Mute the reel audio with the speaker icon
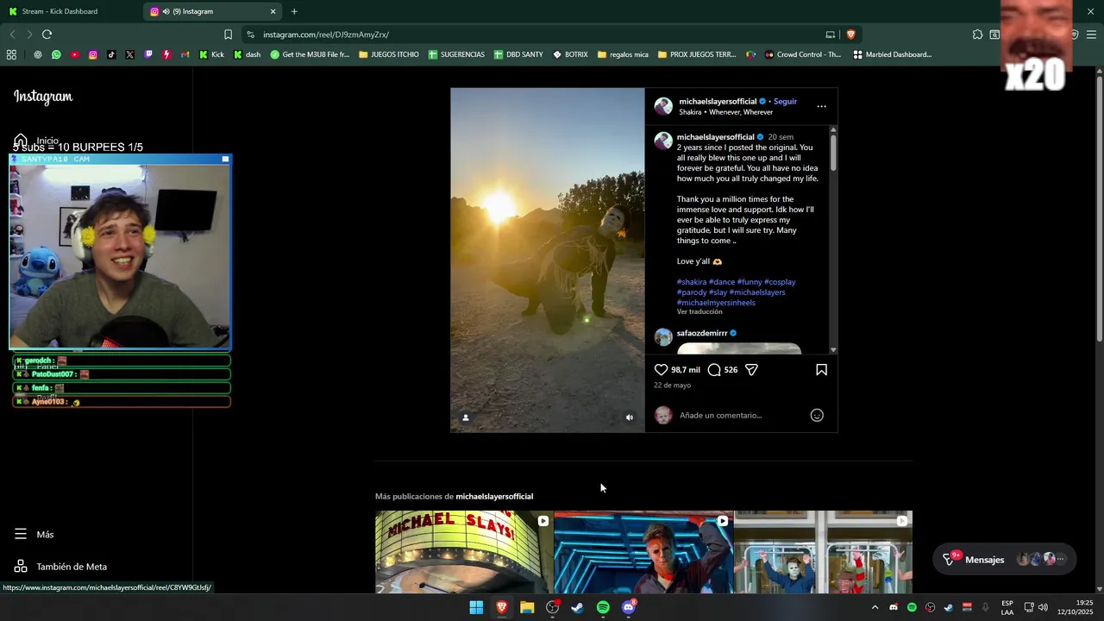The width and height of the screenshot is (1104, 621). 630,417
